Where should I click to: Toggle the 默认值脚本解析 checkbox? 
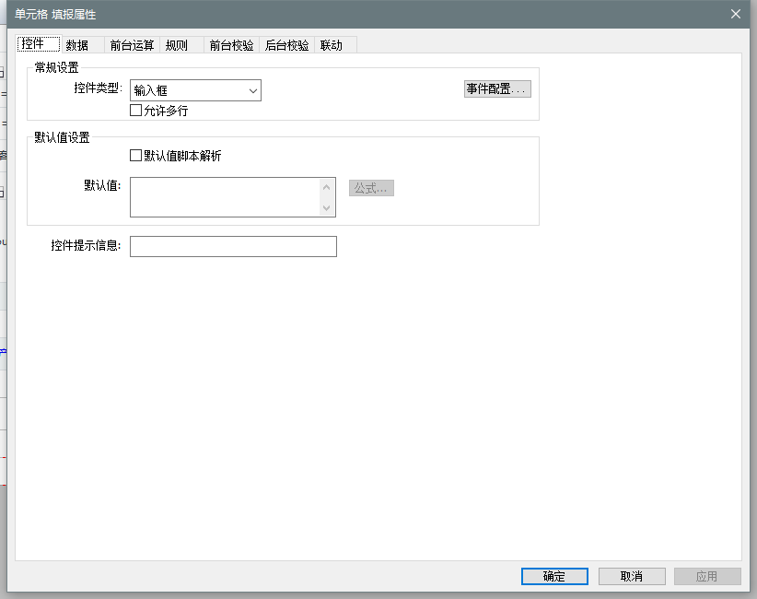click(x=136, y=156)
